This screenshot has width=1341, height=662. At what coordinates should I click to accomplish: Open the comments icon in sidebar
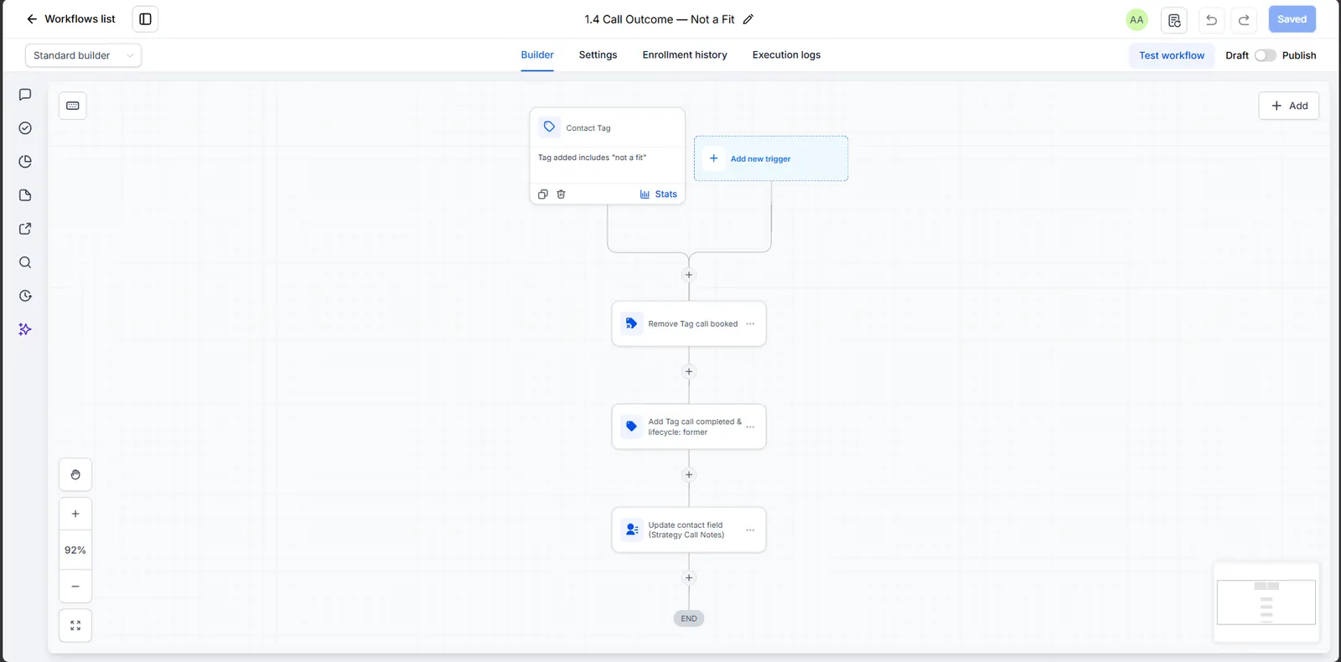click(25, 95)
